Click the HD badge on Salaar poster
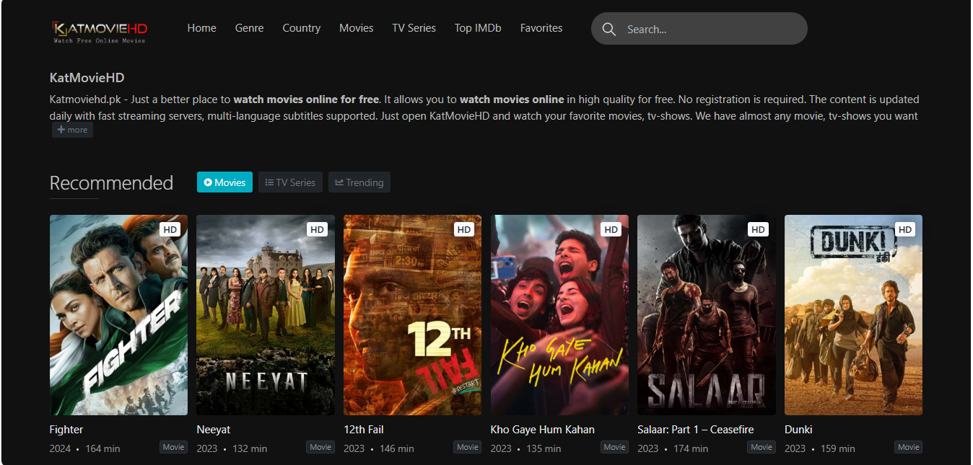The image size is (973, 465). click(758, 229)
